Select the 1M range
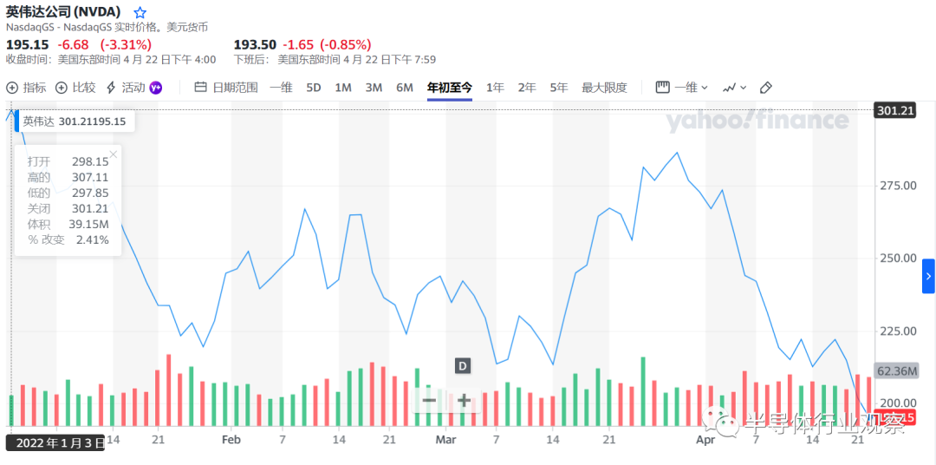This screenshot has width=936, height=465. click(342, 88)
